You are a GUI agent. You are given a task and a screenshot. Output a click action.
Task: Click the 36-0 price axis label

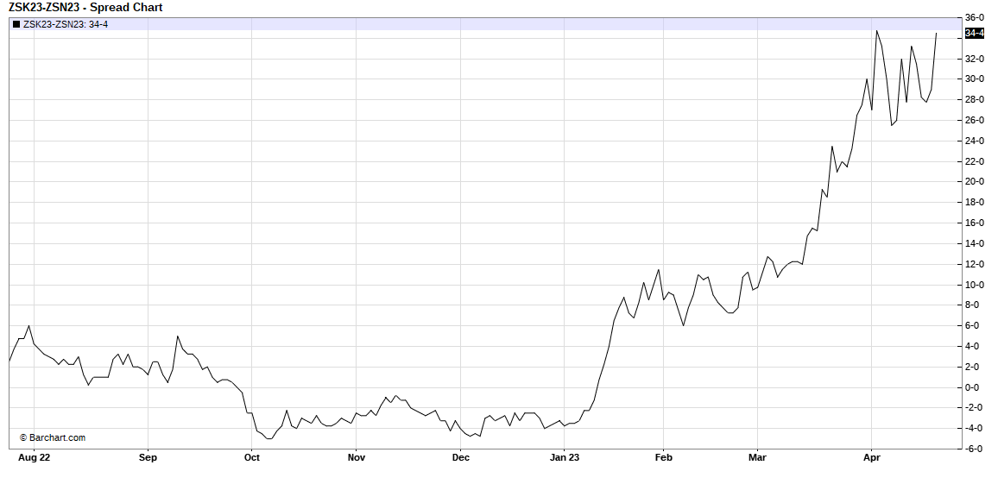[975, 18]
